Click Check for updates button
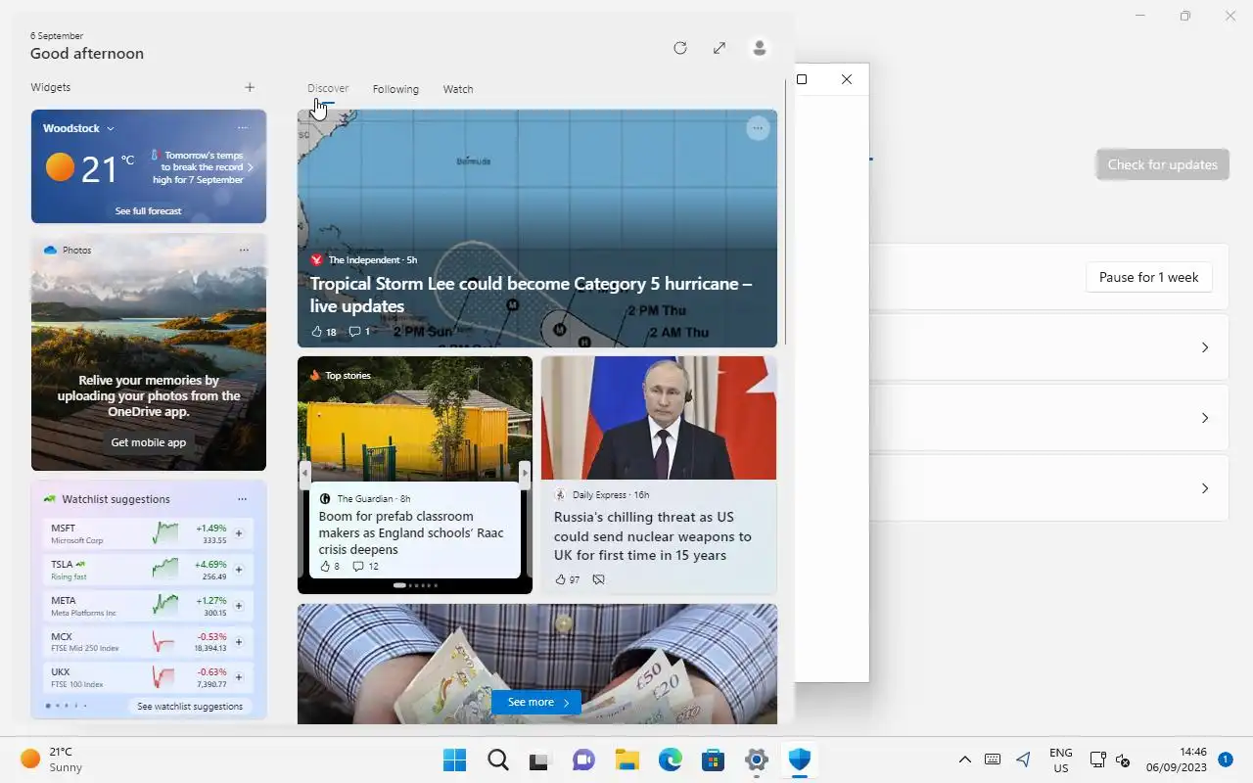 (x=1162, y=164)
